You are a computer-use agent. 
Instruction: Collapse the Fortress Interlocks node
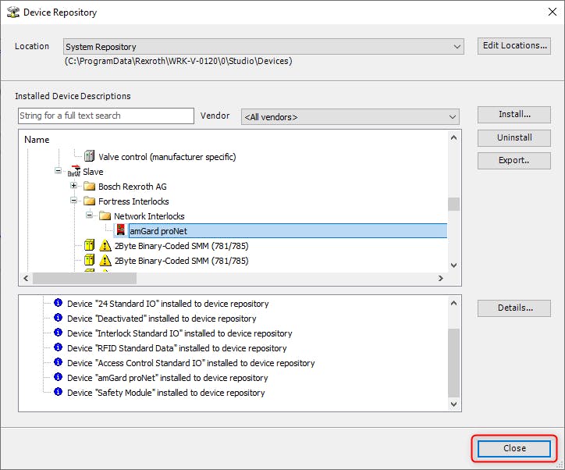(x=74, y=201)
